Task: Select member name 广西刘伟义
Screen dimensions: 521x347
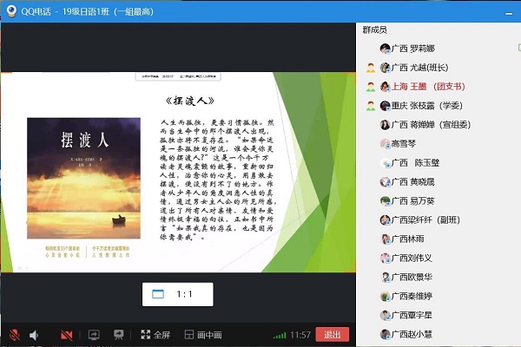Action: [x=412, y=258]
